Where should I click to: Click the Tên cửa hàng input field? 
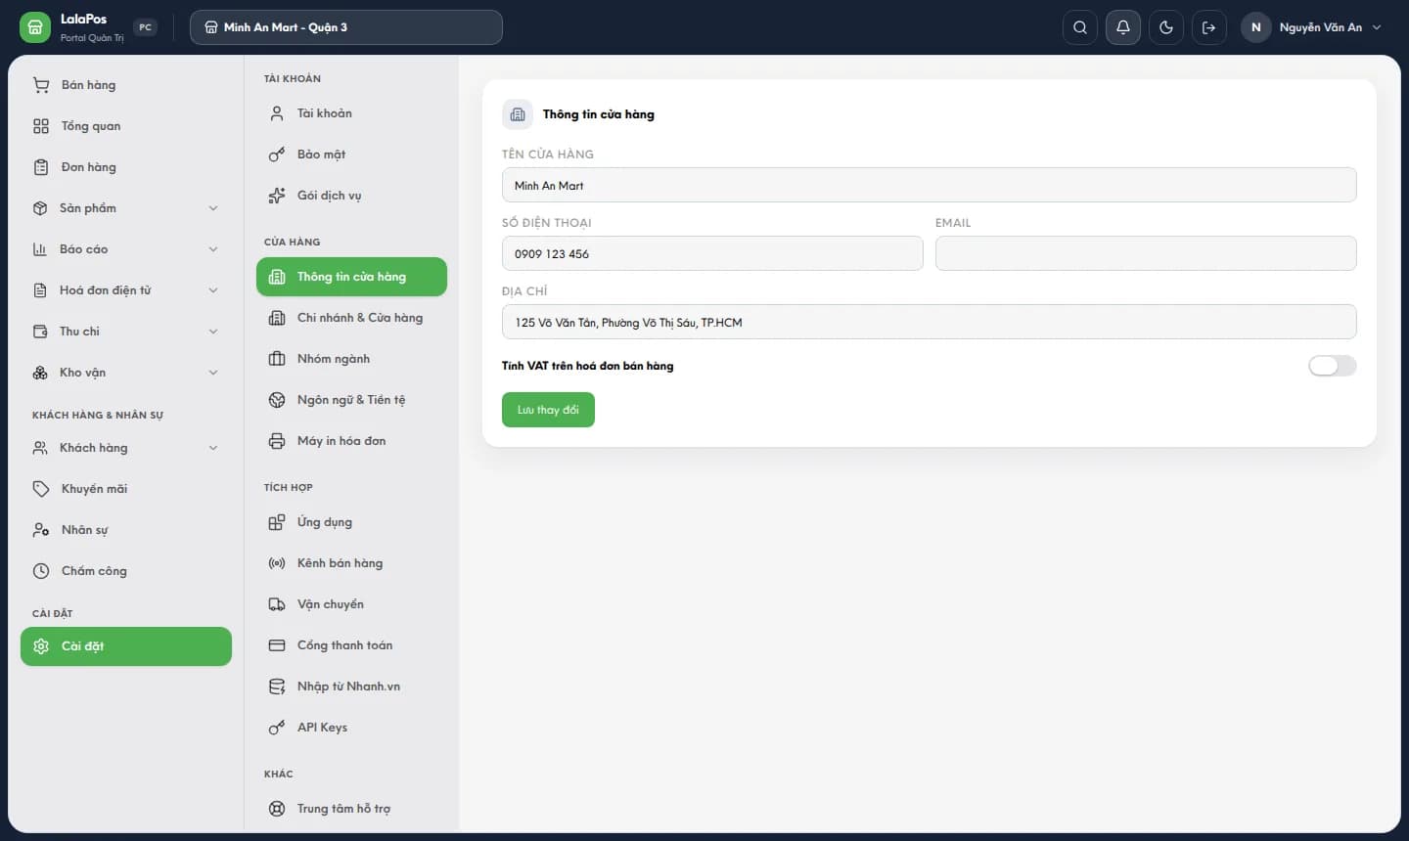tap(930, 185)
